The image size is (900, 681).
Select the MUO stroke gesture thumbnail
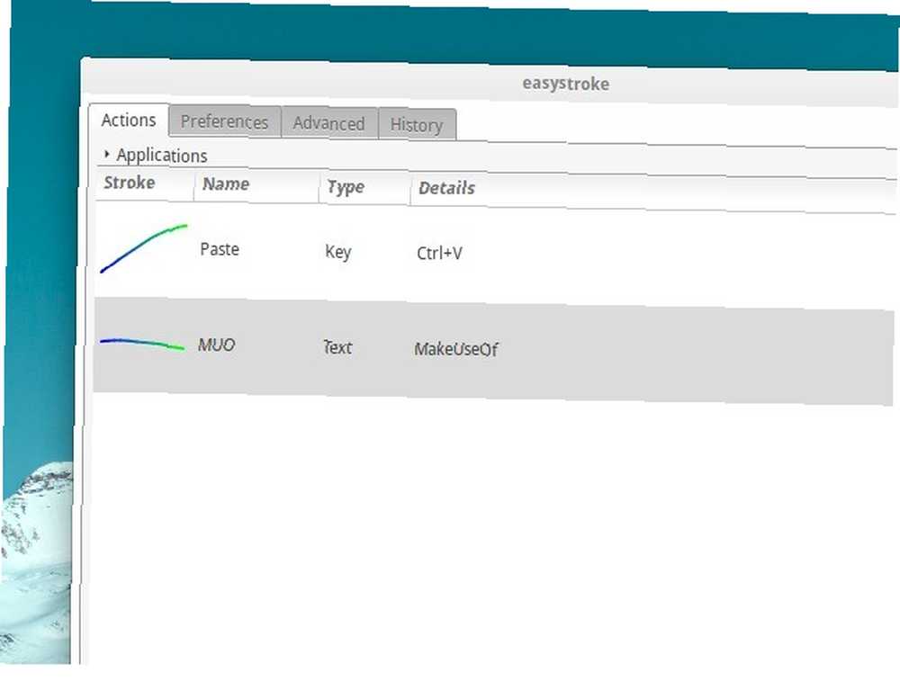(142, 344)
